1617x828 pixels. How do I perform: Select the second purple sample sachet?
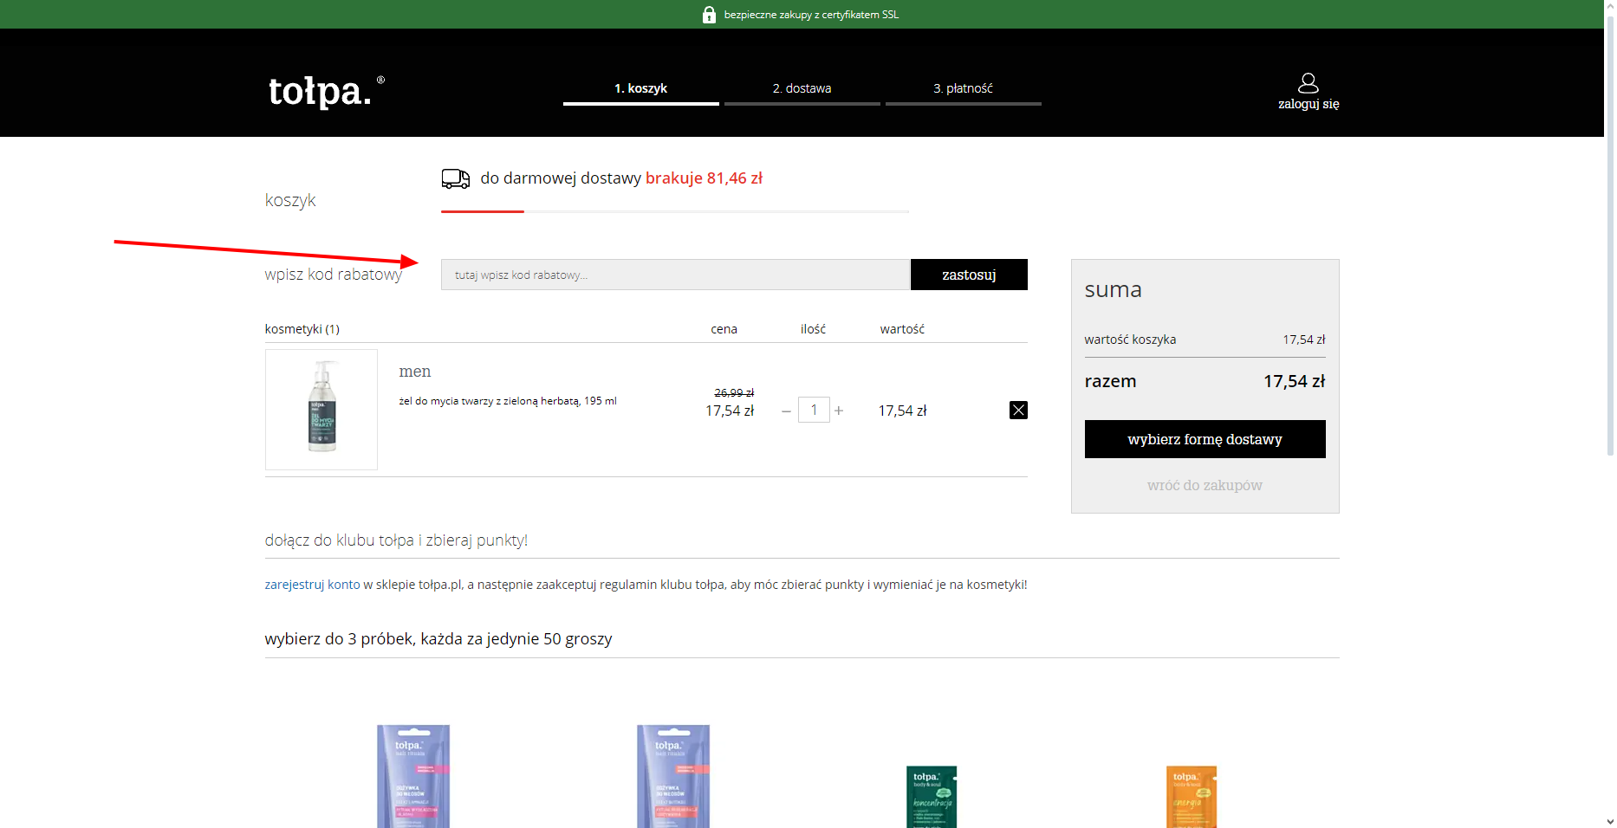673,776
